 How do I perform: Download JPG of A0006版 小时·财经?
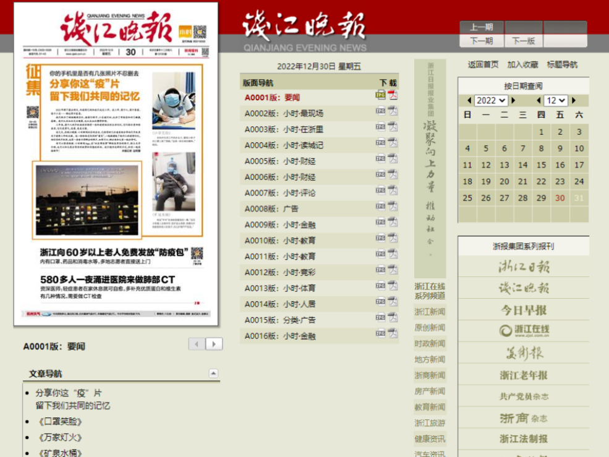coord(380,174)
